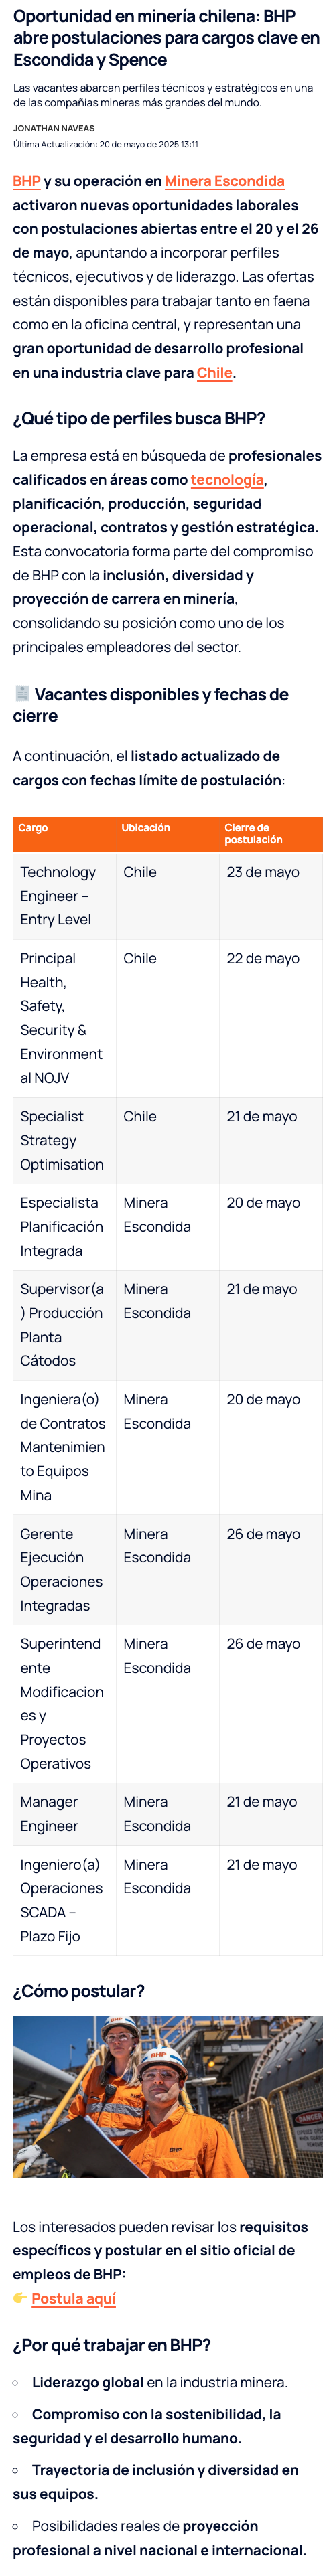327x2576 pixels.
Task: Follow the Minera Escondida hyperlink
Action: (x=224, y=181)
